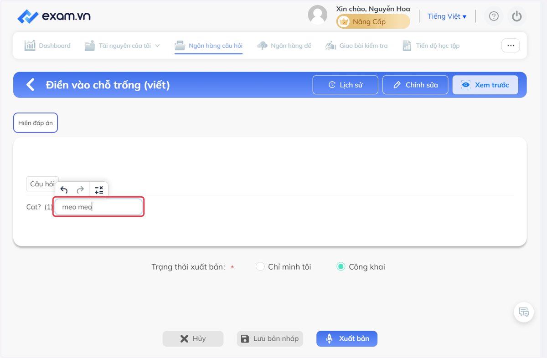
Task: Click the Nâng Cấp upgrade badge
Action: pyautogui.click(x=373, y=21)
